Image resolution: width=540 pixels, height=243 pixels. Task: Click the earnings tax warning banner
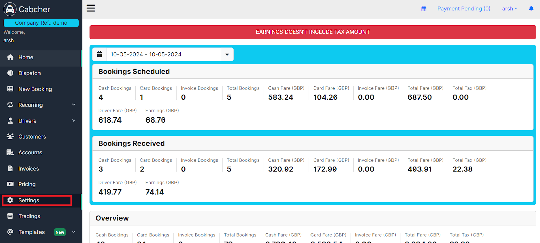tap(313, 32)
